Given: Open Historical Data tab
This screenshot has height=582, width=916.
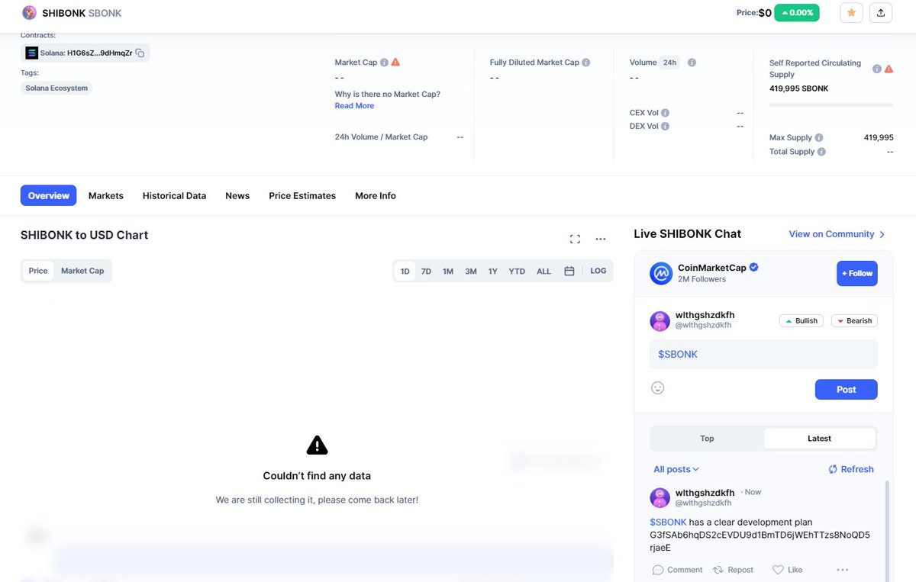Looking at the screenshot, I should click(174, 195).
